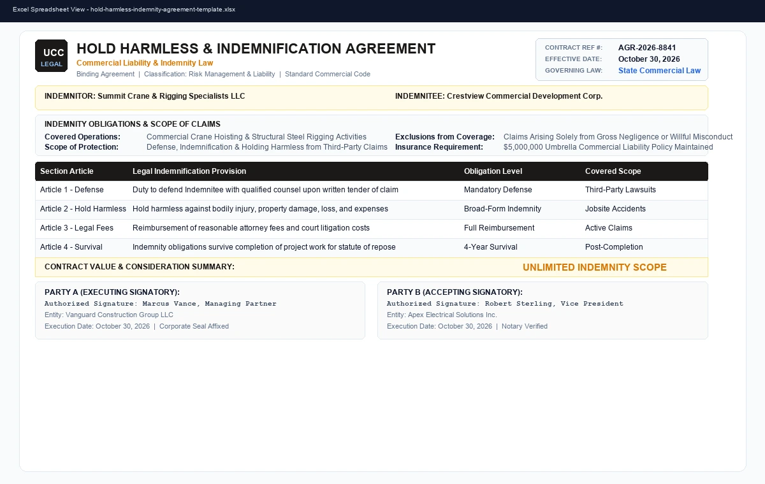Click the UCC Legal logo badge
This screenshot has width=765, height=484.
(x=51, y=55)
